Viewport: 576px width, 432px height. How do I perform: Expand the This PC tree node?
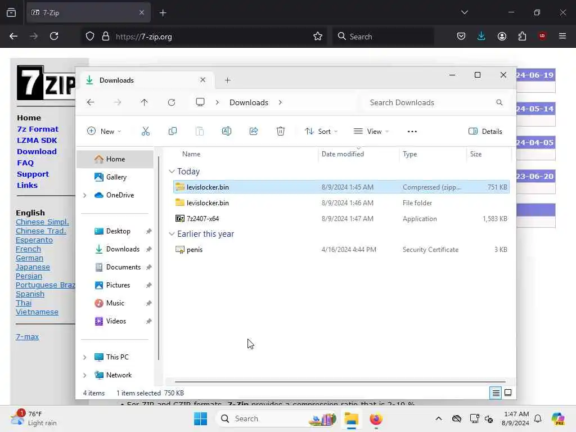click(85, 357)
